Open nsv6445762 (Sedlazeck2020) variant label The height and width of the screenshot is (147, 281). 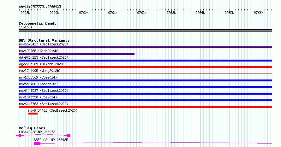pyautogui.click(x=44, y=104)
